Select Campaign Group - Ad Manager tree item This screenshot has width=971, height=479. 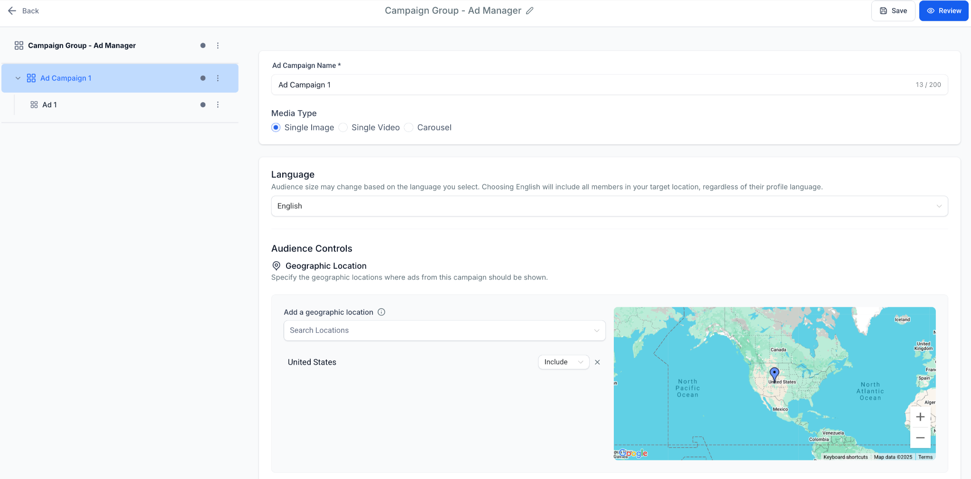pos(82,46)
